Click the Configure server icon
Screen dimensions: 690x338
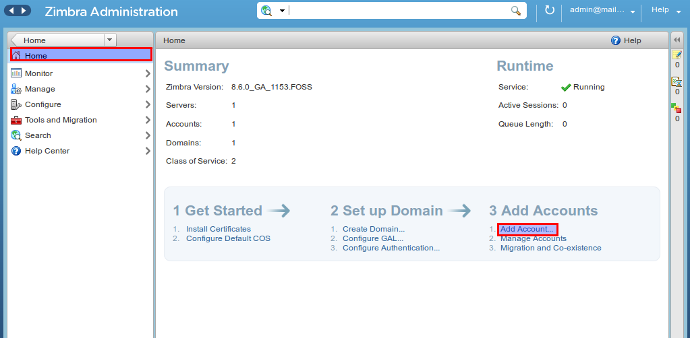(x=16, y=104)
